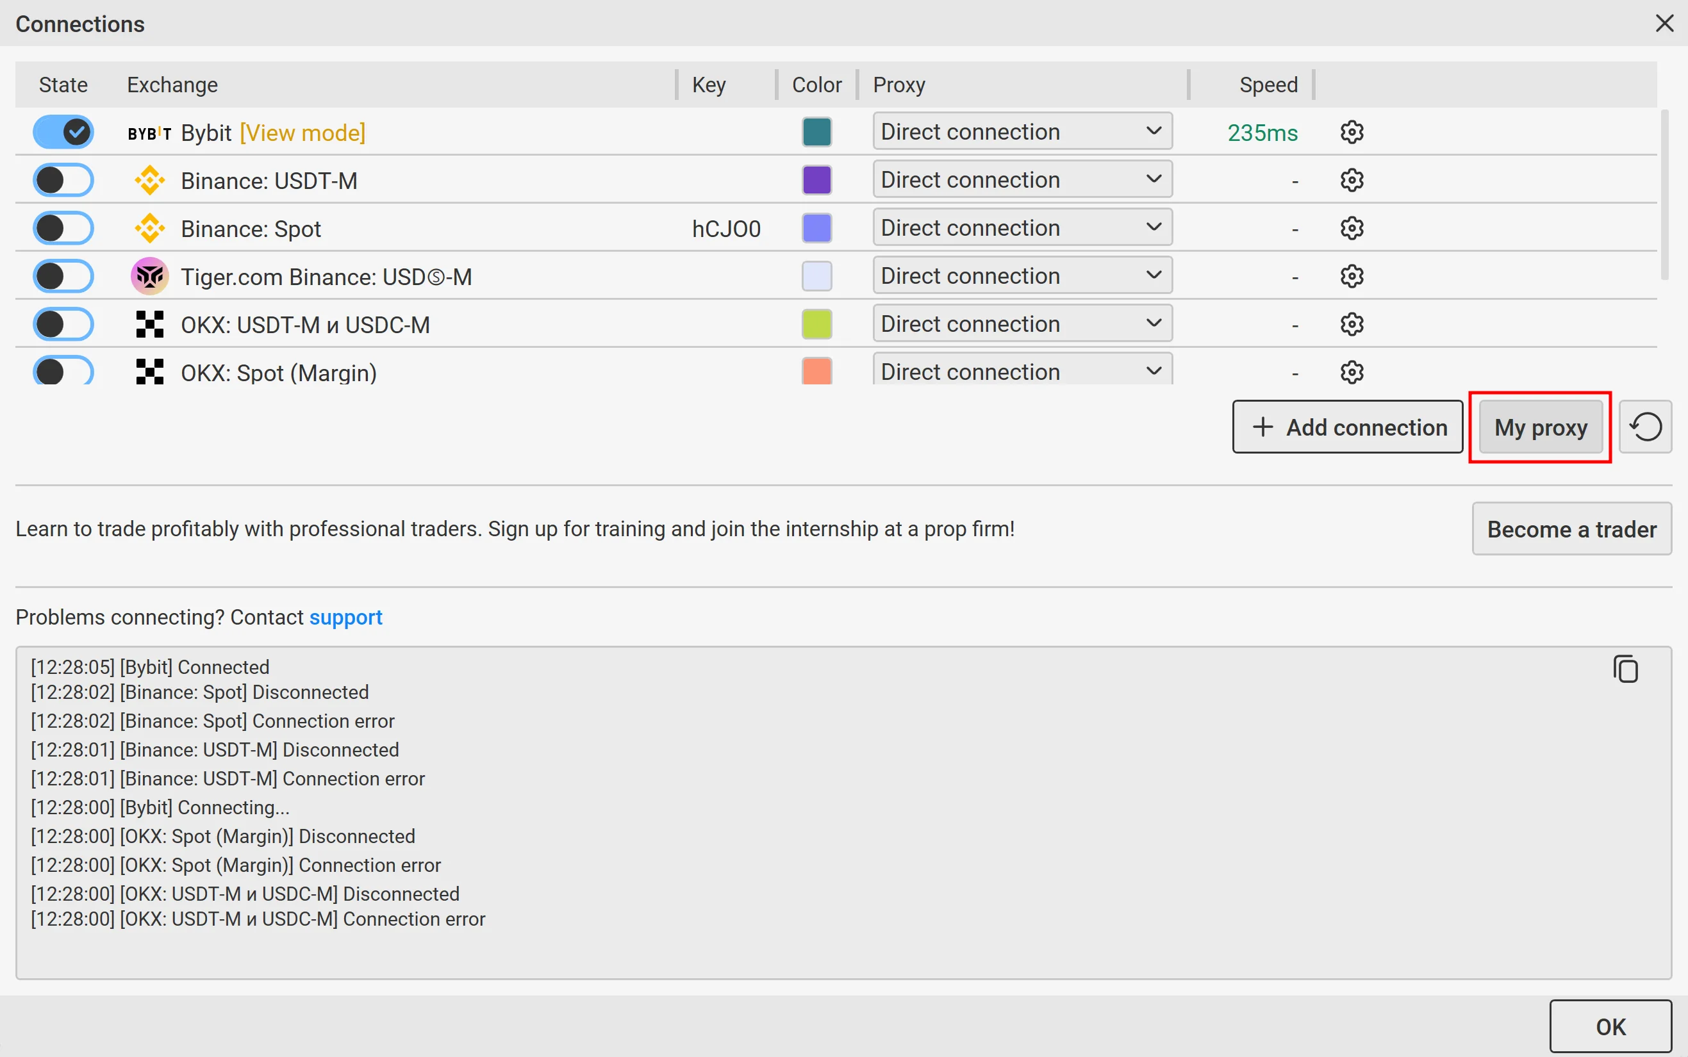Viewport: 1688px width, 1057px height.
Task: Click the Add connection button
Action: coord(1347,427)
